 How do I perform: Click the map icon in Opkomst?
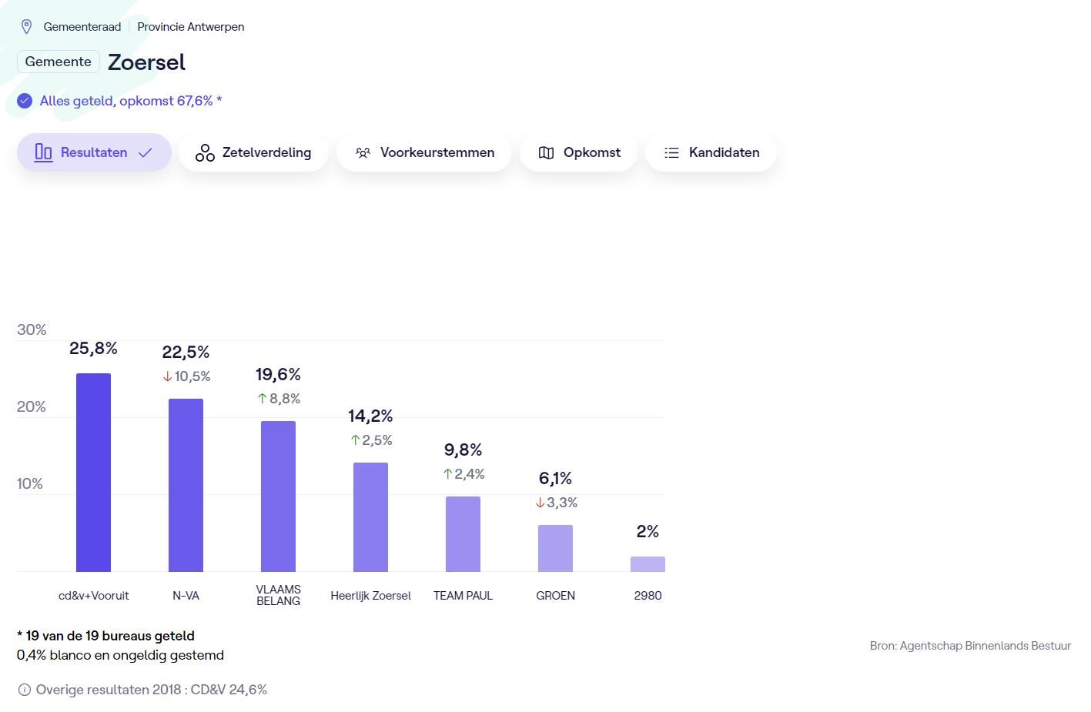point(547,152)
